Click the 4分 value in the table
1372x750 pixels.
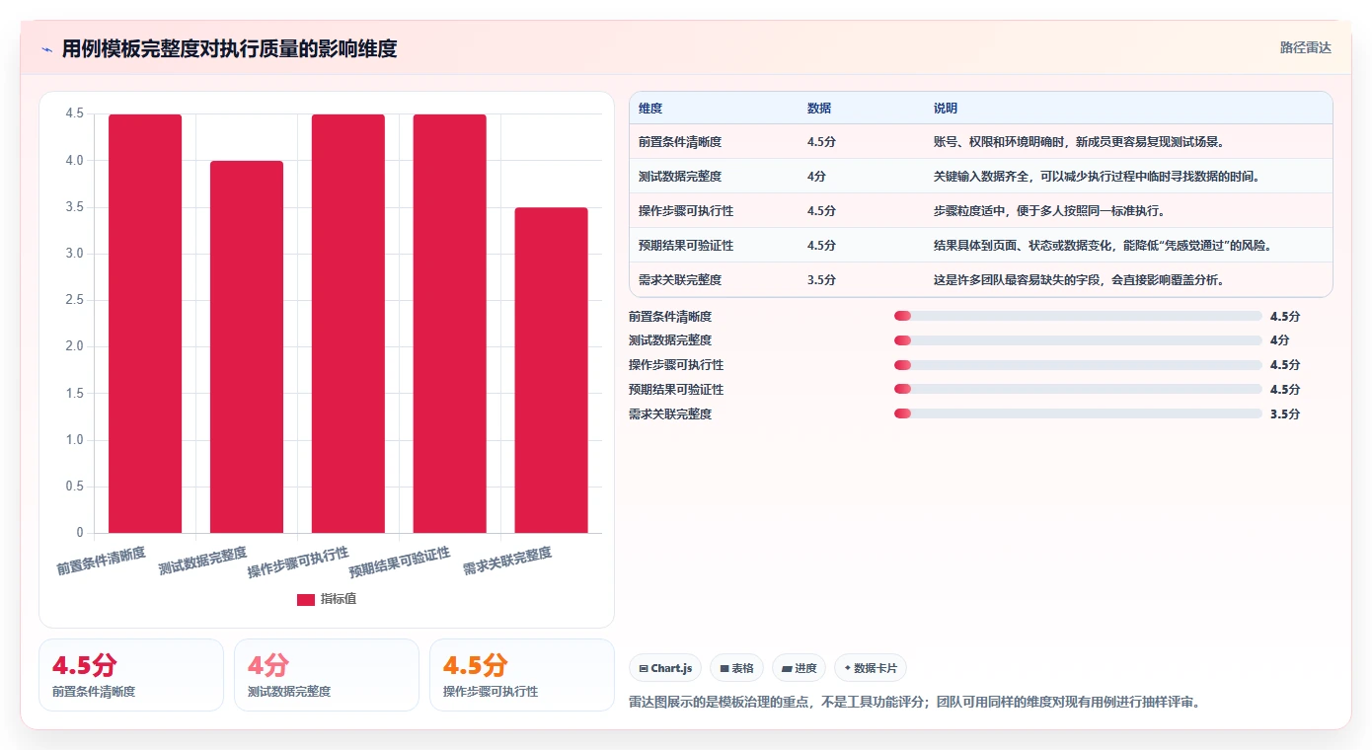tap(816, 176)
